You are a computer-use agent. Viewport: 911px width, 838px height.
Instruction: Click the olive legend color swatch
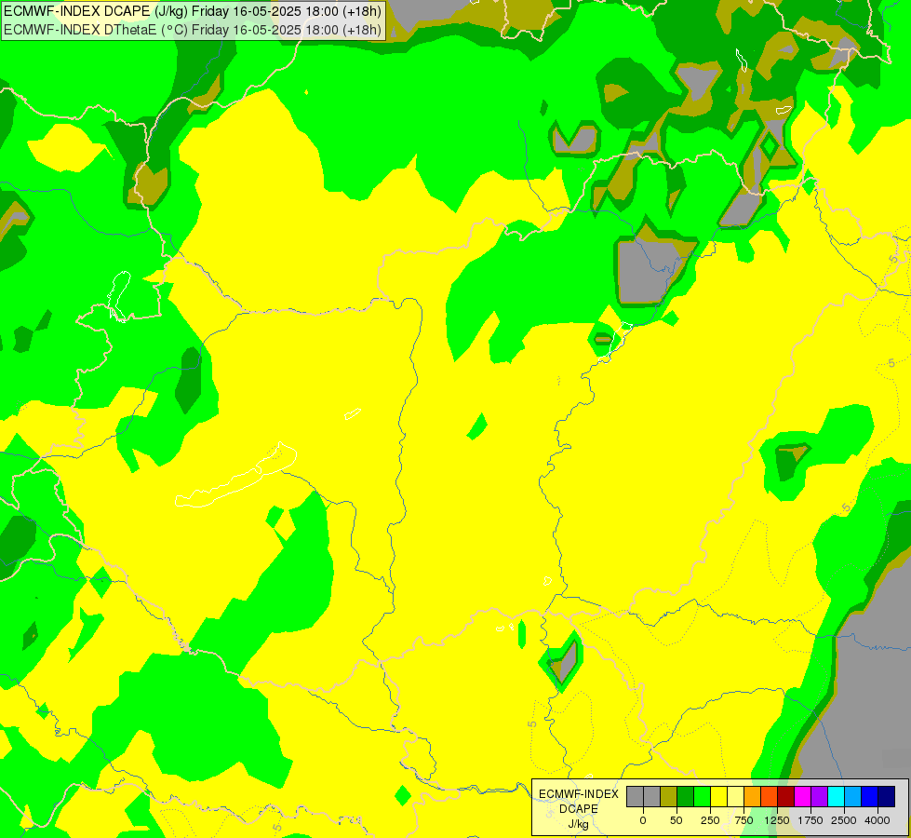(x=669, y=797)
